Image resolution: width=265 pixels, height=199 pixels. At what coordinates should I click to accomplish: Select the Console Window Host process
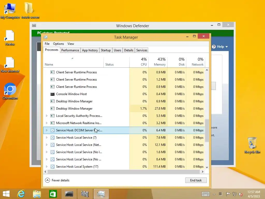(124, 94)
